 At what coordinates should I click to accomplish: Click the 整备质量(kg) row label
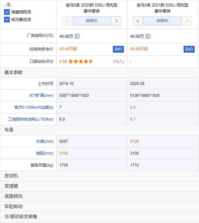click(42, 165)
